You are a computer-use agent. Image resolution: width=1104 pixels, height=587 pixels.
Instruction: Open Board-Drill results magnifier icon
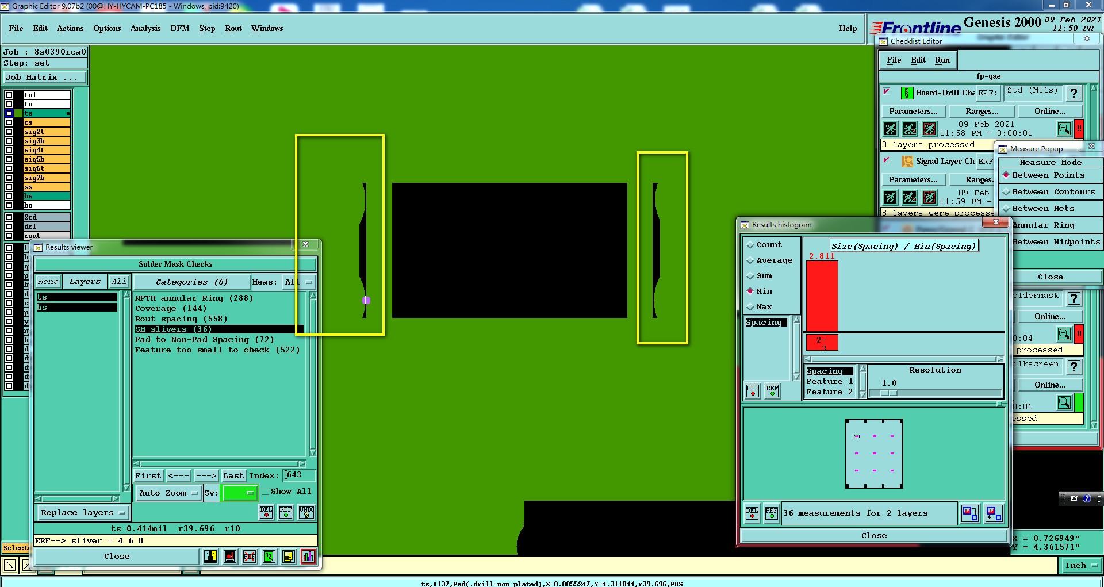(x=1064, y=129)
